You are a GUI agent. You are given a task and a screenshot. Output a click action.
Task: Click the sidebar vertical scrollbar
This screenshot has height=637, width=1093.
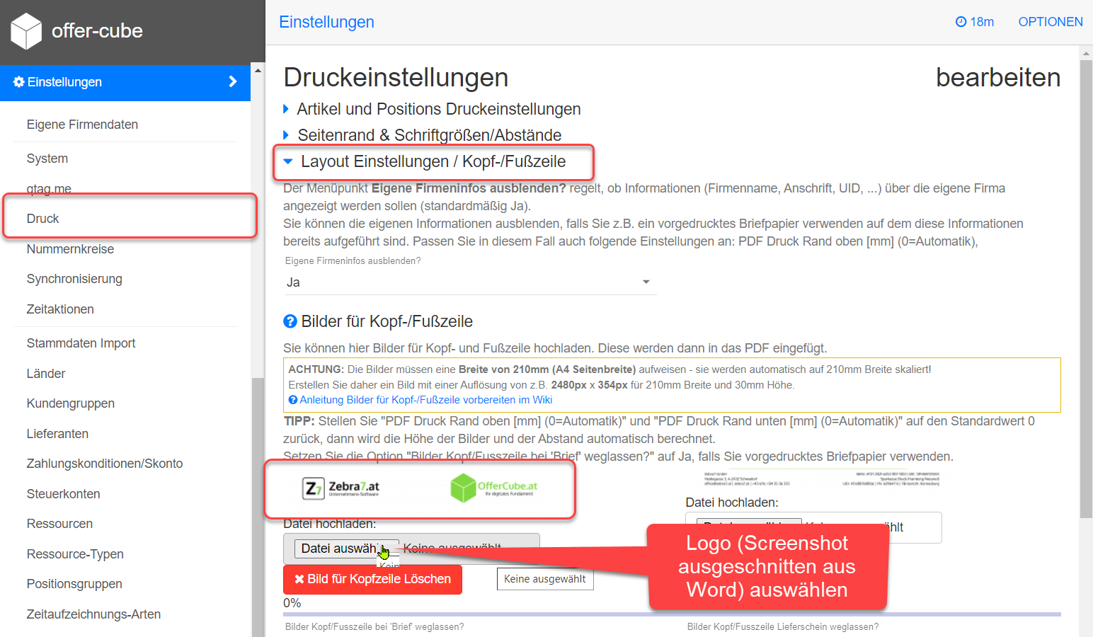coord(258,507)
